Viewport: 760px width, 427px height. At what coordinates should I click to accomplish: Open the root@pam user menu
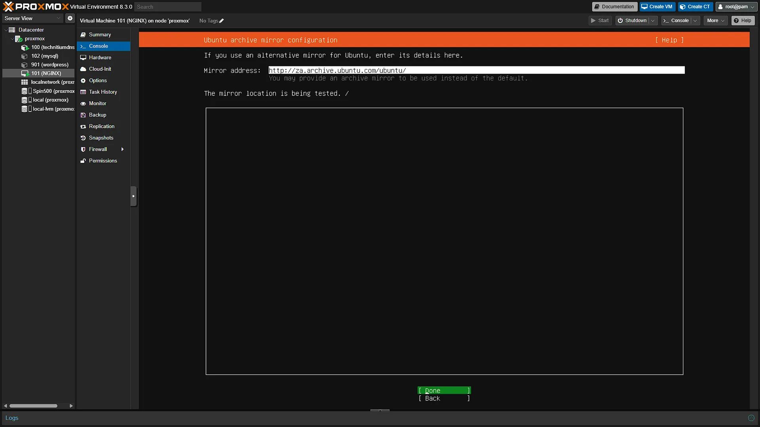click(x=737, y=7)
